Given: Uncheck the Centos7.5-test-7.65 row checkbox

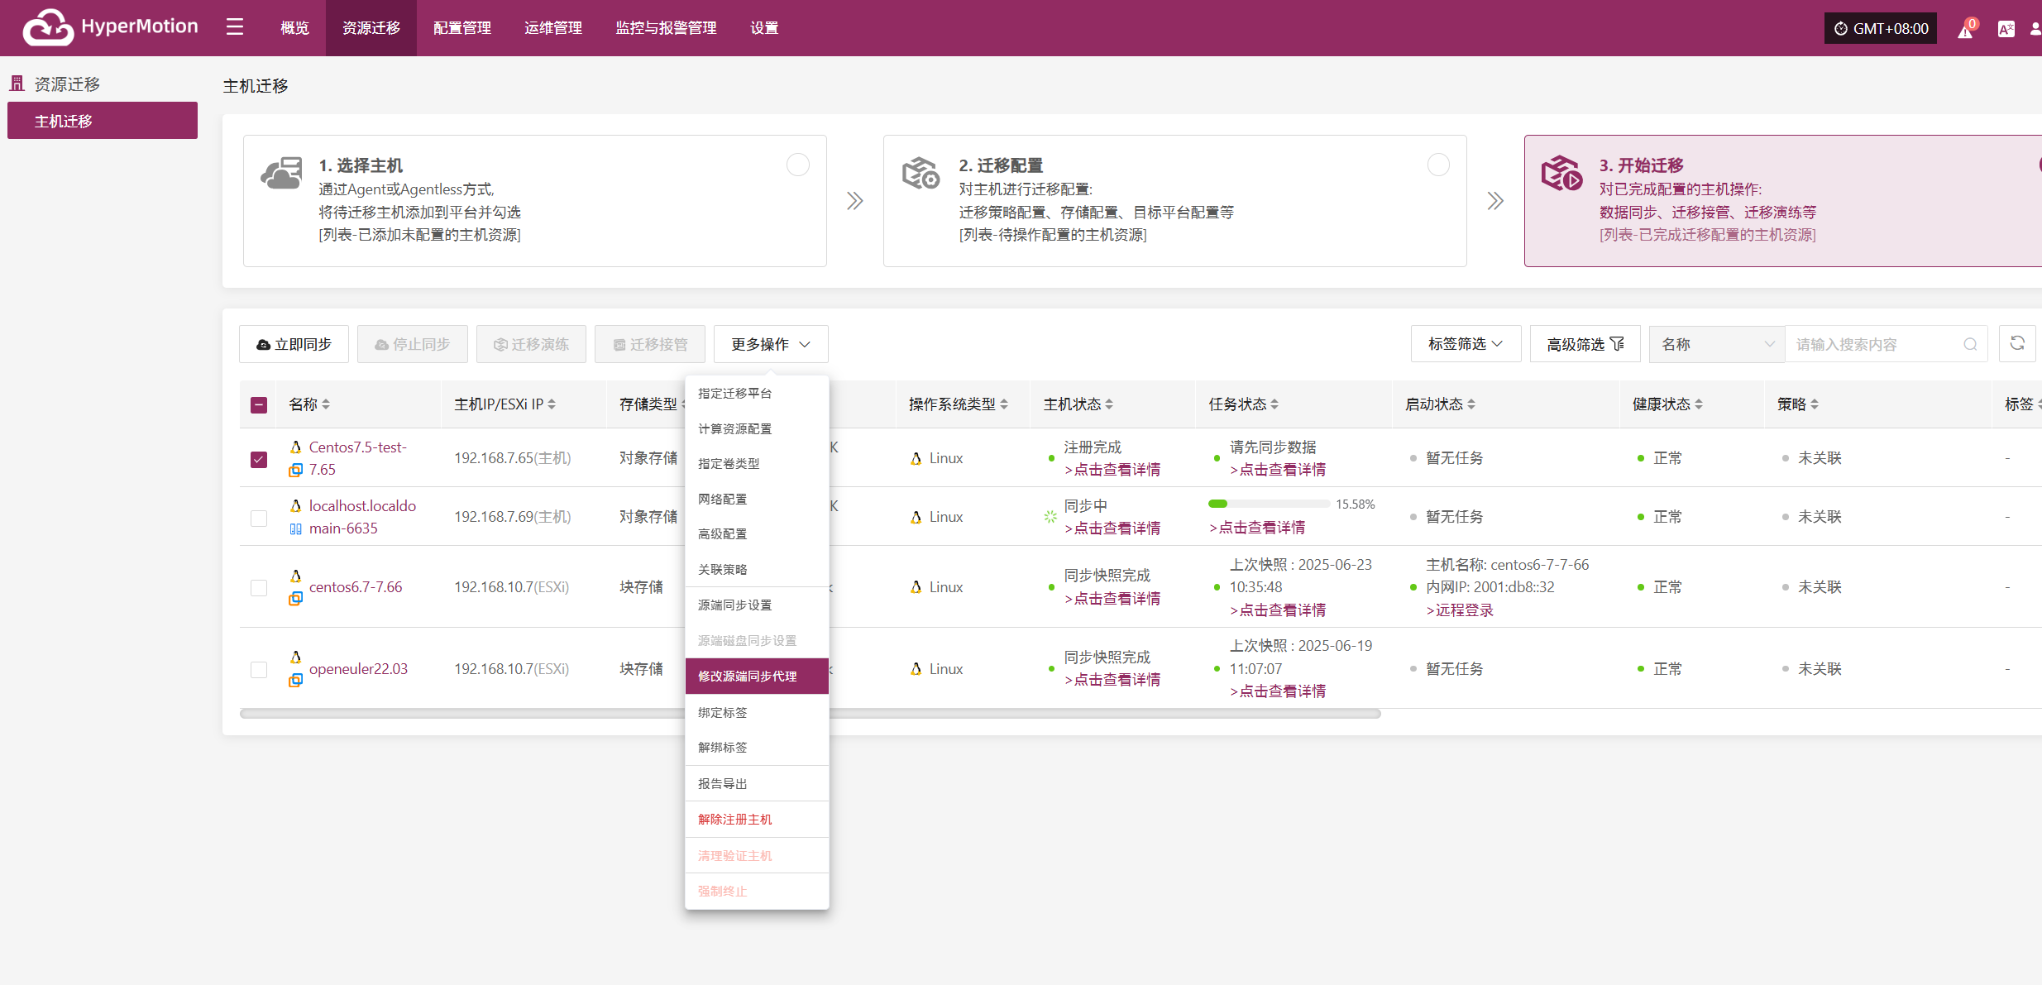Looking at the screenshot, I should tap(259, 459).
